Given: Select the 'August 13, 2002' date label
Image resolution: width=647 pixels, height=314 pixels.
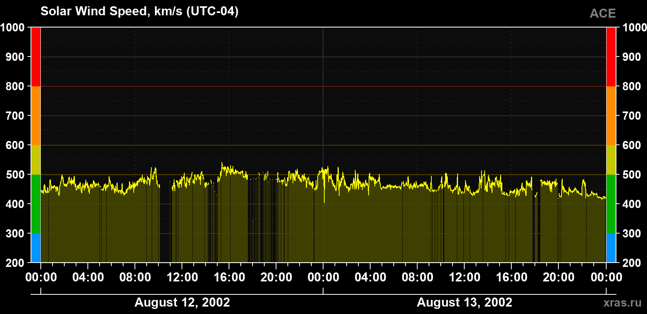Looking at the screenshot, I should pos(464,302).
